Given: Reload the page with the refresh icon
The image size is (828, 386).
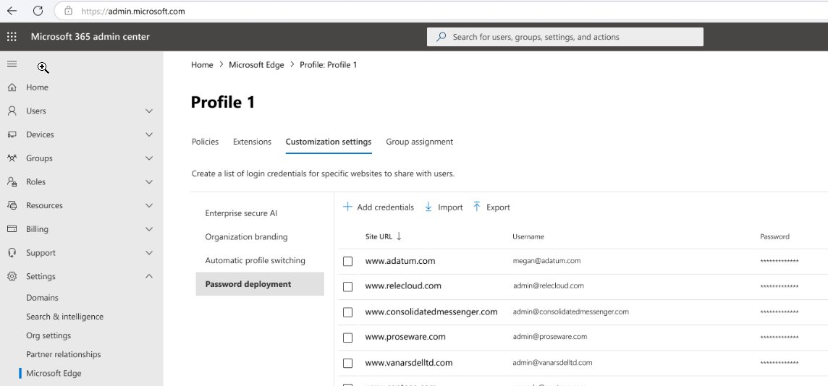Looking at the screenshot, I should [x=38, y=11].
